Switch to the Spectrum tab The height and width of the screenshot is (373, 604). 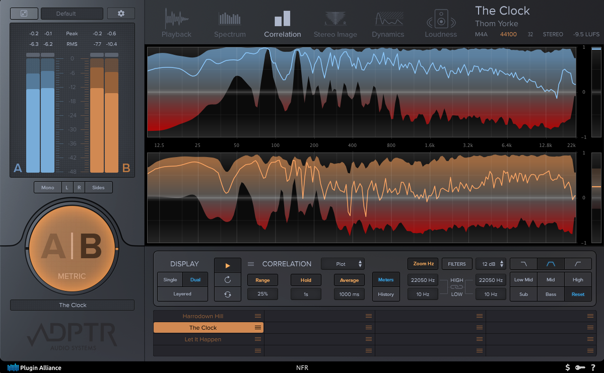(x=230, y=24)
